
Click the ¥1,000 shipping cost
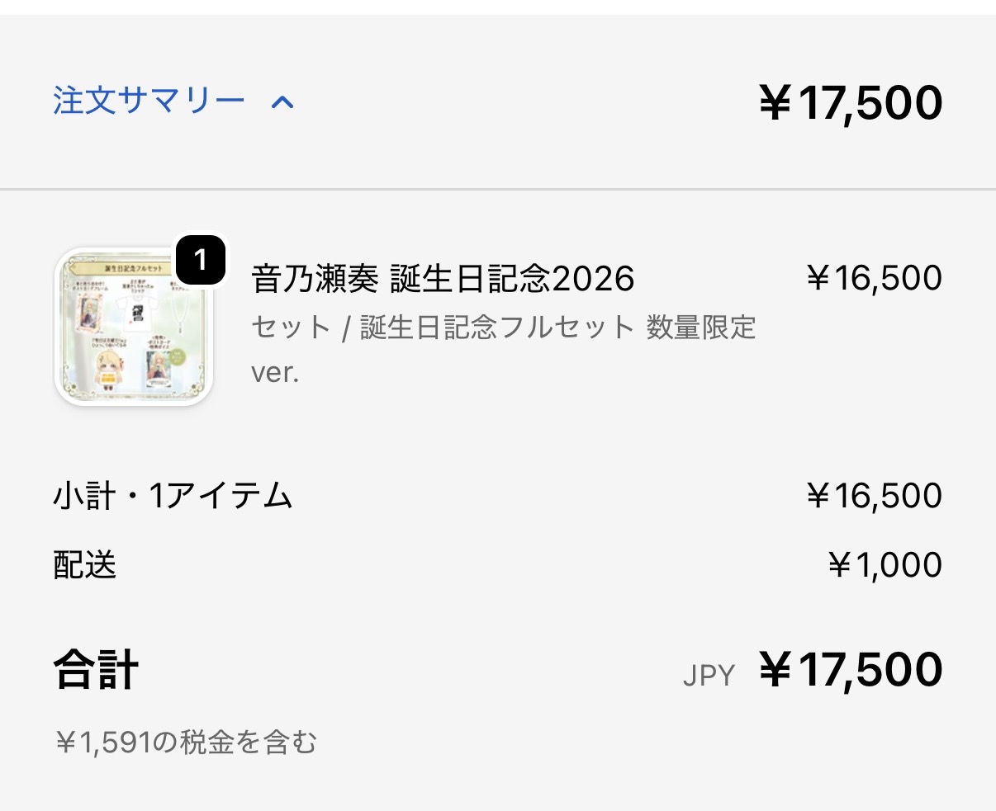pos(885,565)
